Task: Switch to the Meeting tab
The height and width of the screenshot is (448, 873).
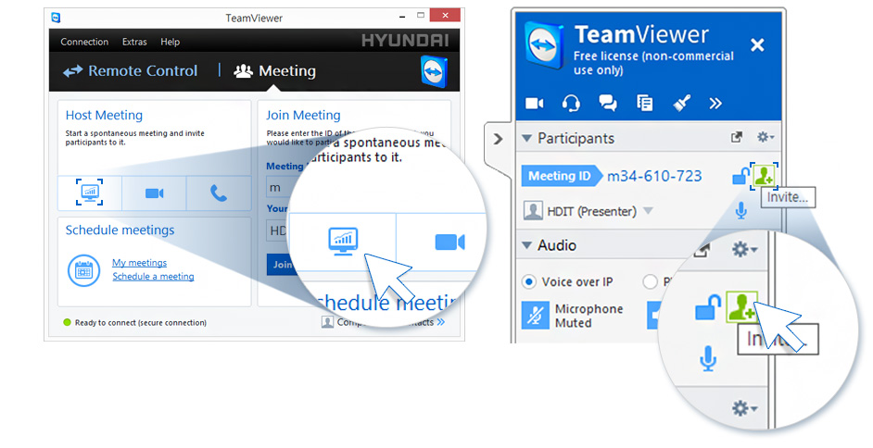Action: [274, 71]
